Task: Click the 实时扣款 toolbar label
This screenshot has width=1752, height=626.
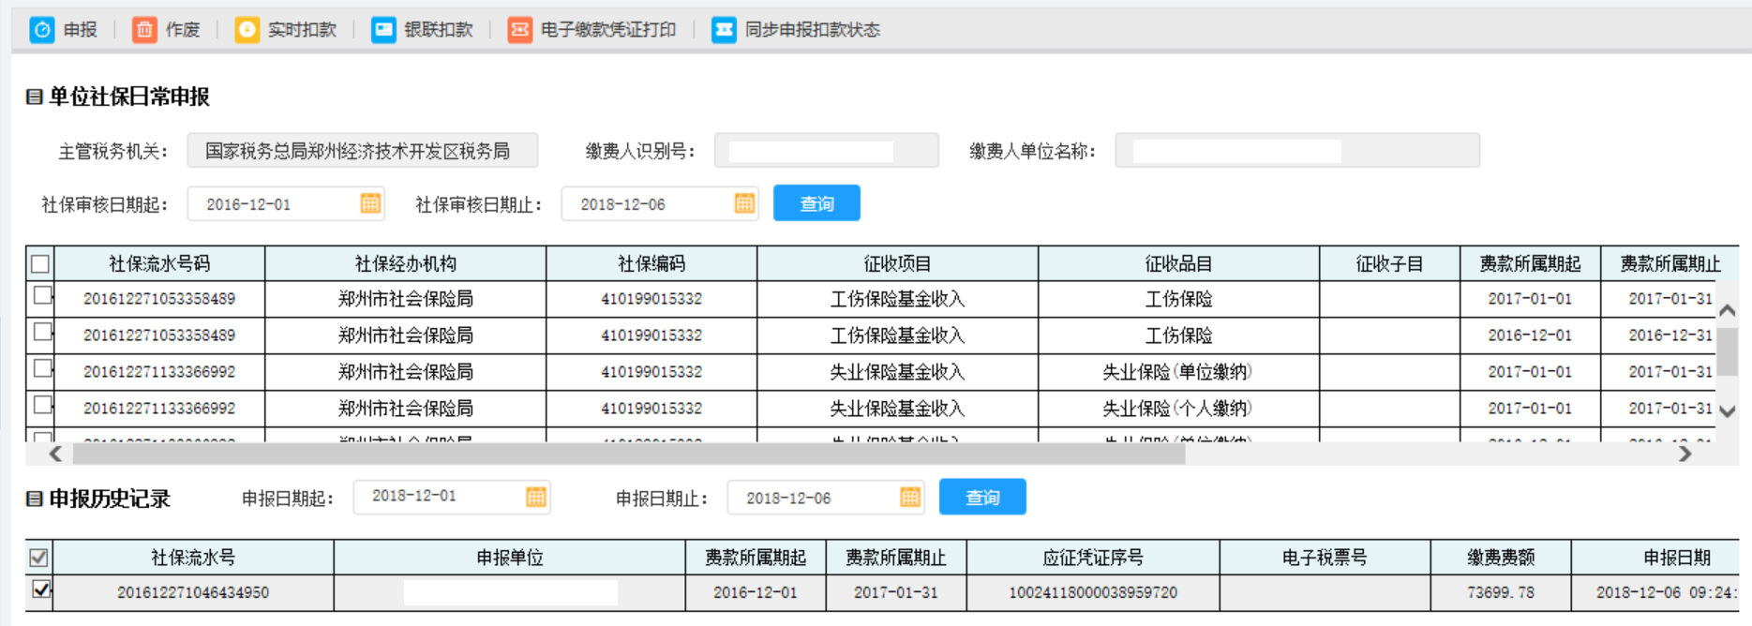Action: (302, 30)
